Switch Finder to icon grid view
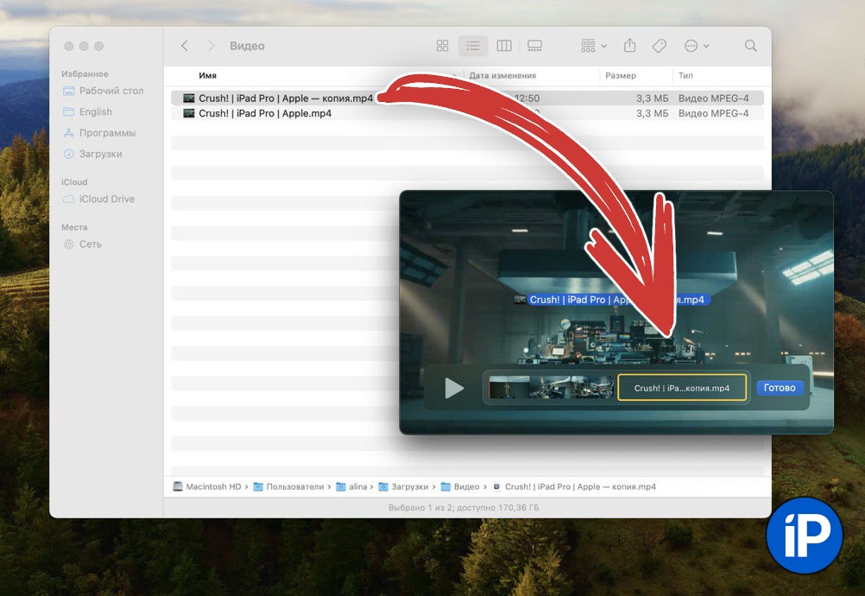 442,46
